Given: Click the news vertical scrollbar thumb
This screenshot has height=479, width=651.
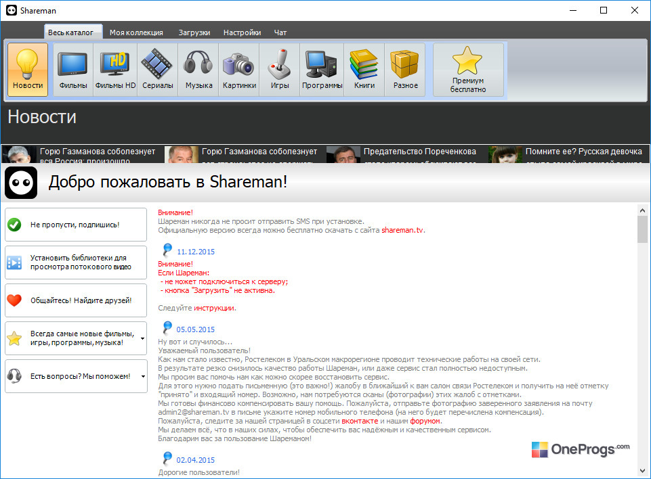Looking at the screenshot, I should pyautogui.click(x=643, y=229).
